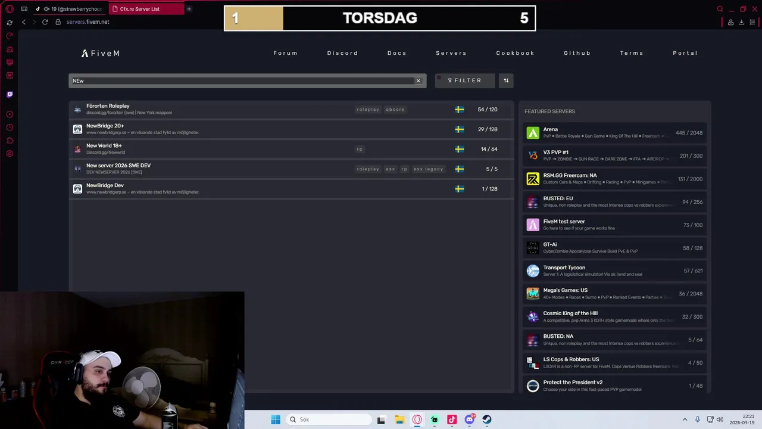Switch to the TikTok @strawberrychoco tab
Screen dimensions: 762x429
[70, 9]
